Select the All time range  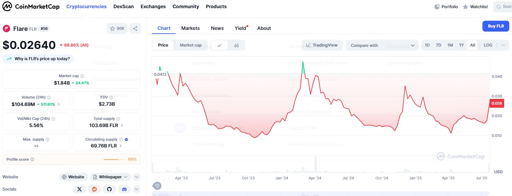coord(473,45)
